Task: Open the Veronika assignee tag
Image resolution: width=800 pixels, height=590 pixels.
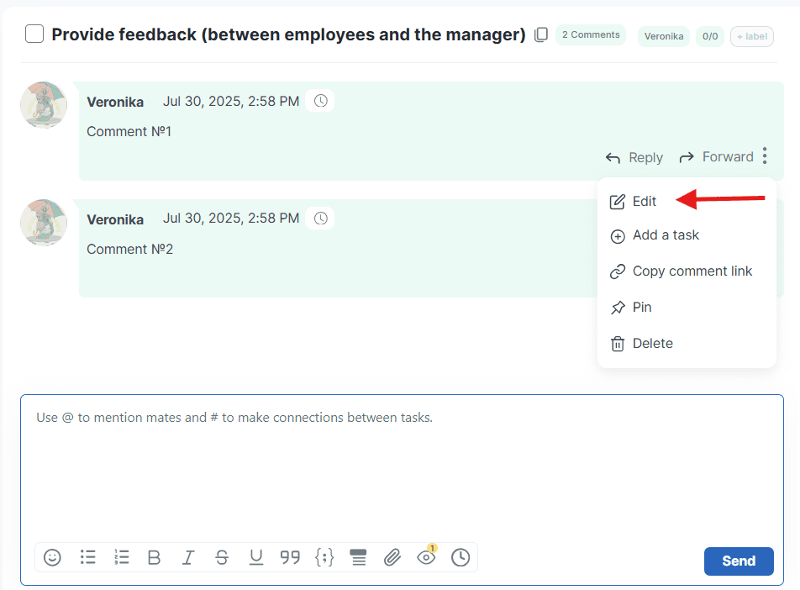Action: click(x=663, y=36)
